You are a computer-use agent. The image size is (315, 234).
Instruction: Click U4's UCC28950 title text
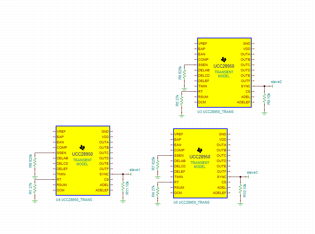(x=82, y=154)
